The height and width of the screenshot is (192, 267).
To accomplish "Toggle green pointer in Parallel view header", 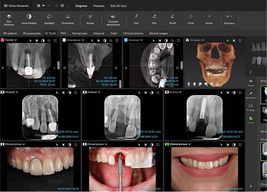I will pyautogui.click(x=30, y=40).
